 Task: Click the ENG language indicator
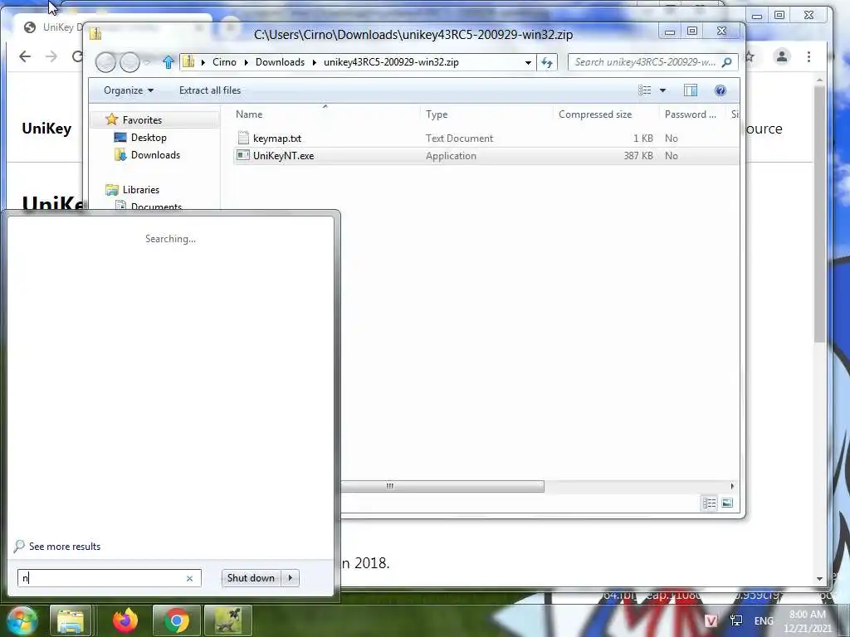[x=764, y=620]
